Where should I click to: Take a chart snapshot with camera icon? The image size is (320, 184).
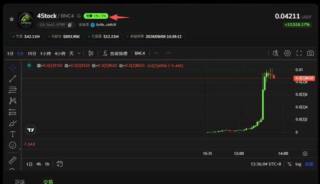311,53
